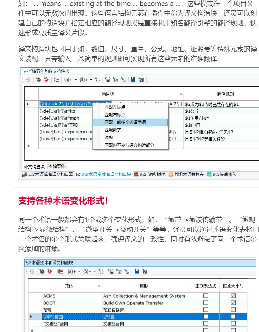Click red table rows icon in lower toolbar
This screenshot has width=259, height=332.
pyautogui.click(x=60, y=271)
